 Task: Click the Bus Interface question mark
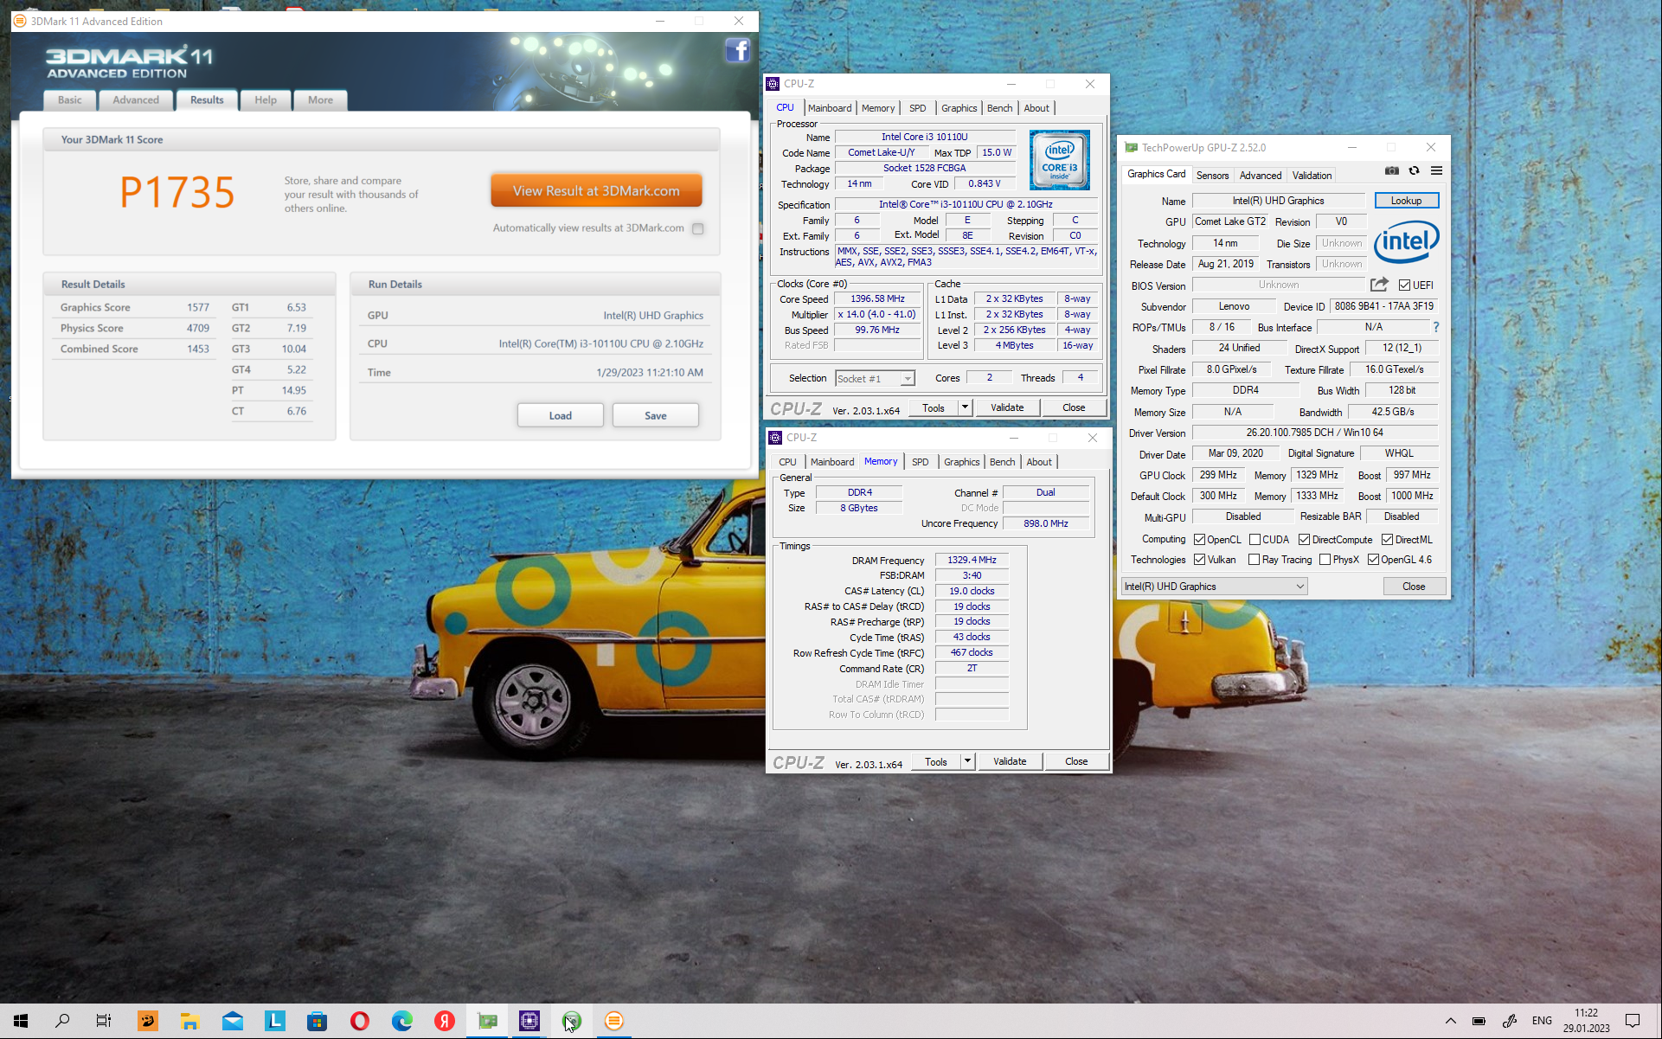tap(1436, 327)
